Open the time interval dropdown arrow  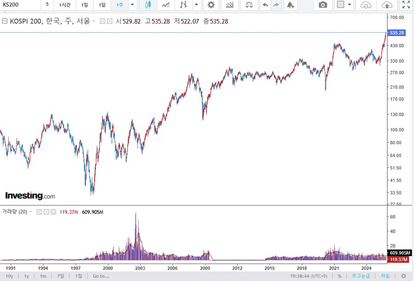click(x=132, y=5)
